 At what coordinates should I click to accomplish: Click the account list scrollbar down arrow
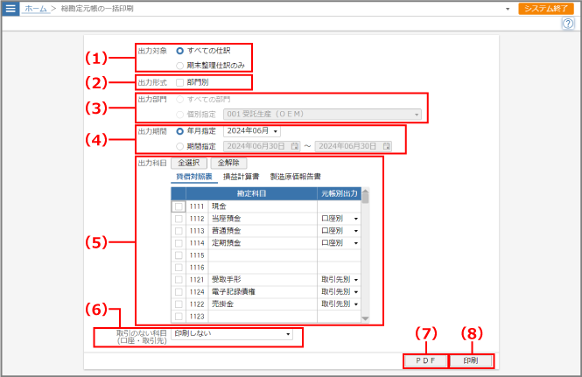point(365,318)
